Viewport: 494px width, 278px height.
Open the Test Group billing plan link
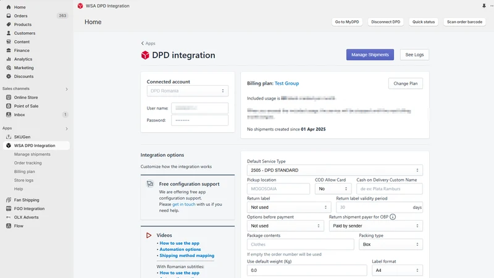point(287,83)
